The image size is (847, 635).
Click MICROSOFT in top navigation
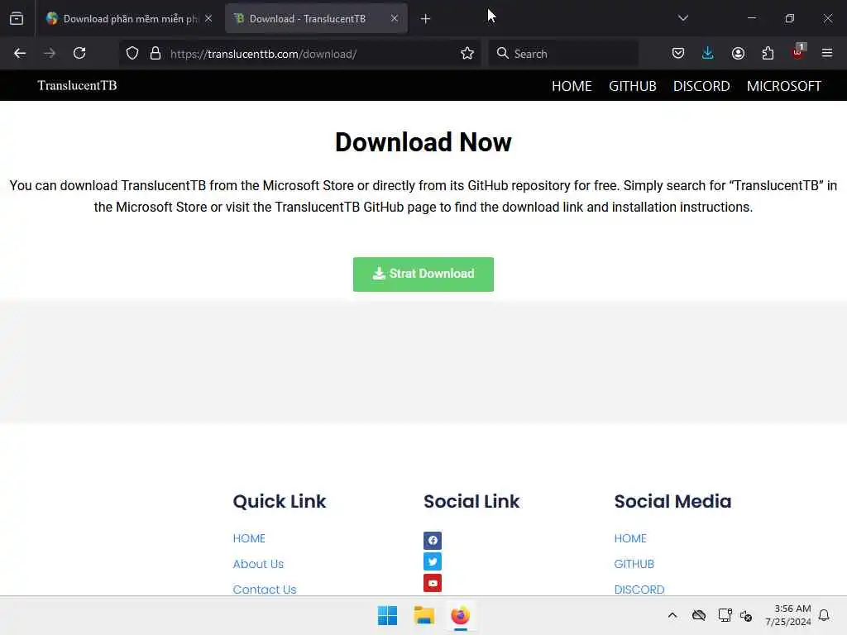[784, 86]
